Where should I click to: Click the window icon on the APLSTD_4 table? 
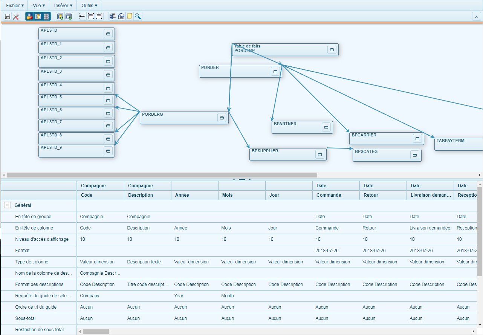[x=108, y=89]
